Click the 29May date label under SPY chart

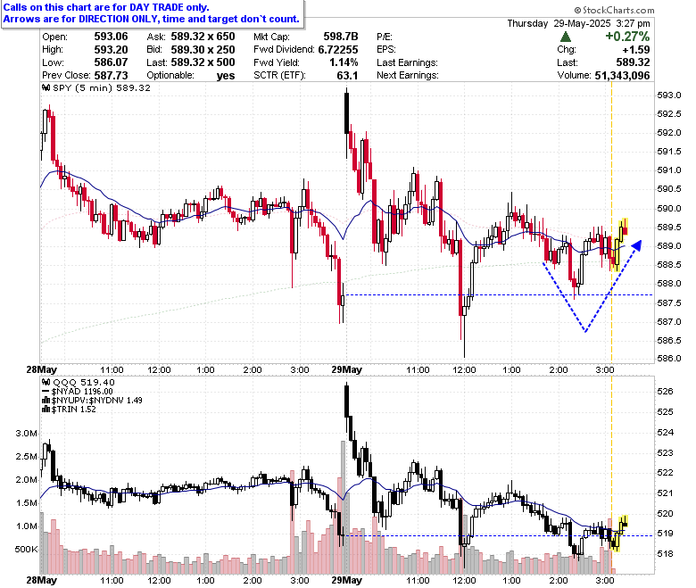click(x=347, y=369)
